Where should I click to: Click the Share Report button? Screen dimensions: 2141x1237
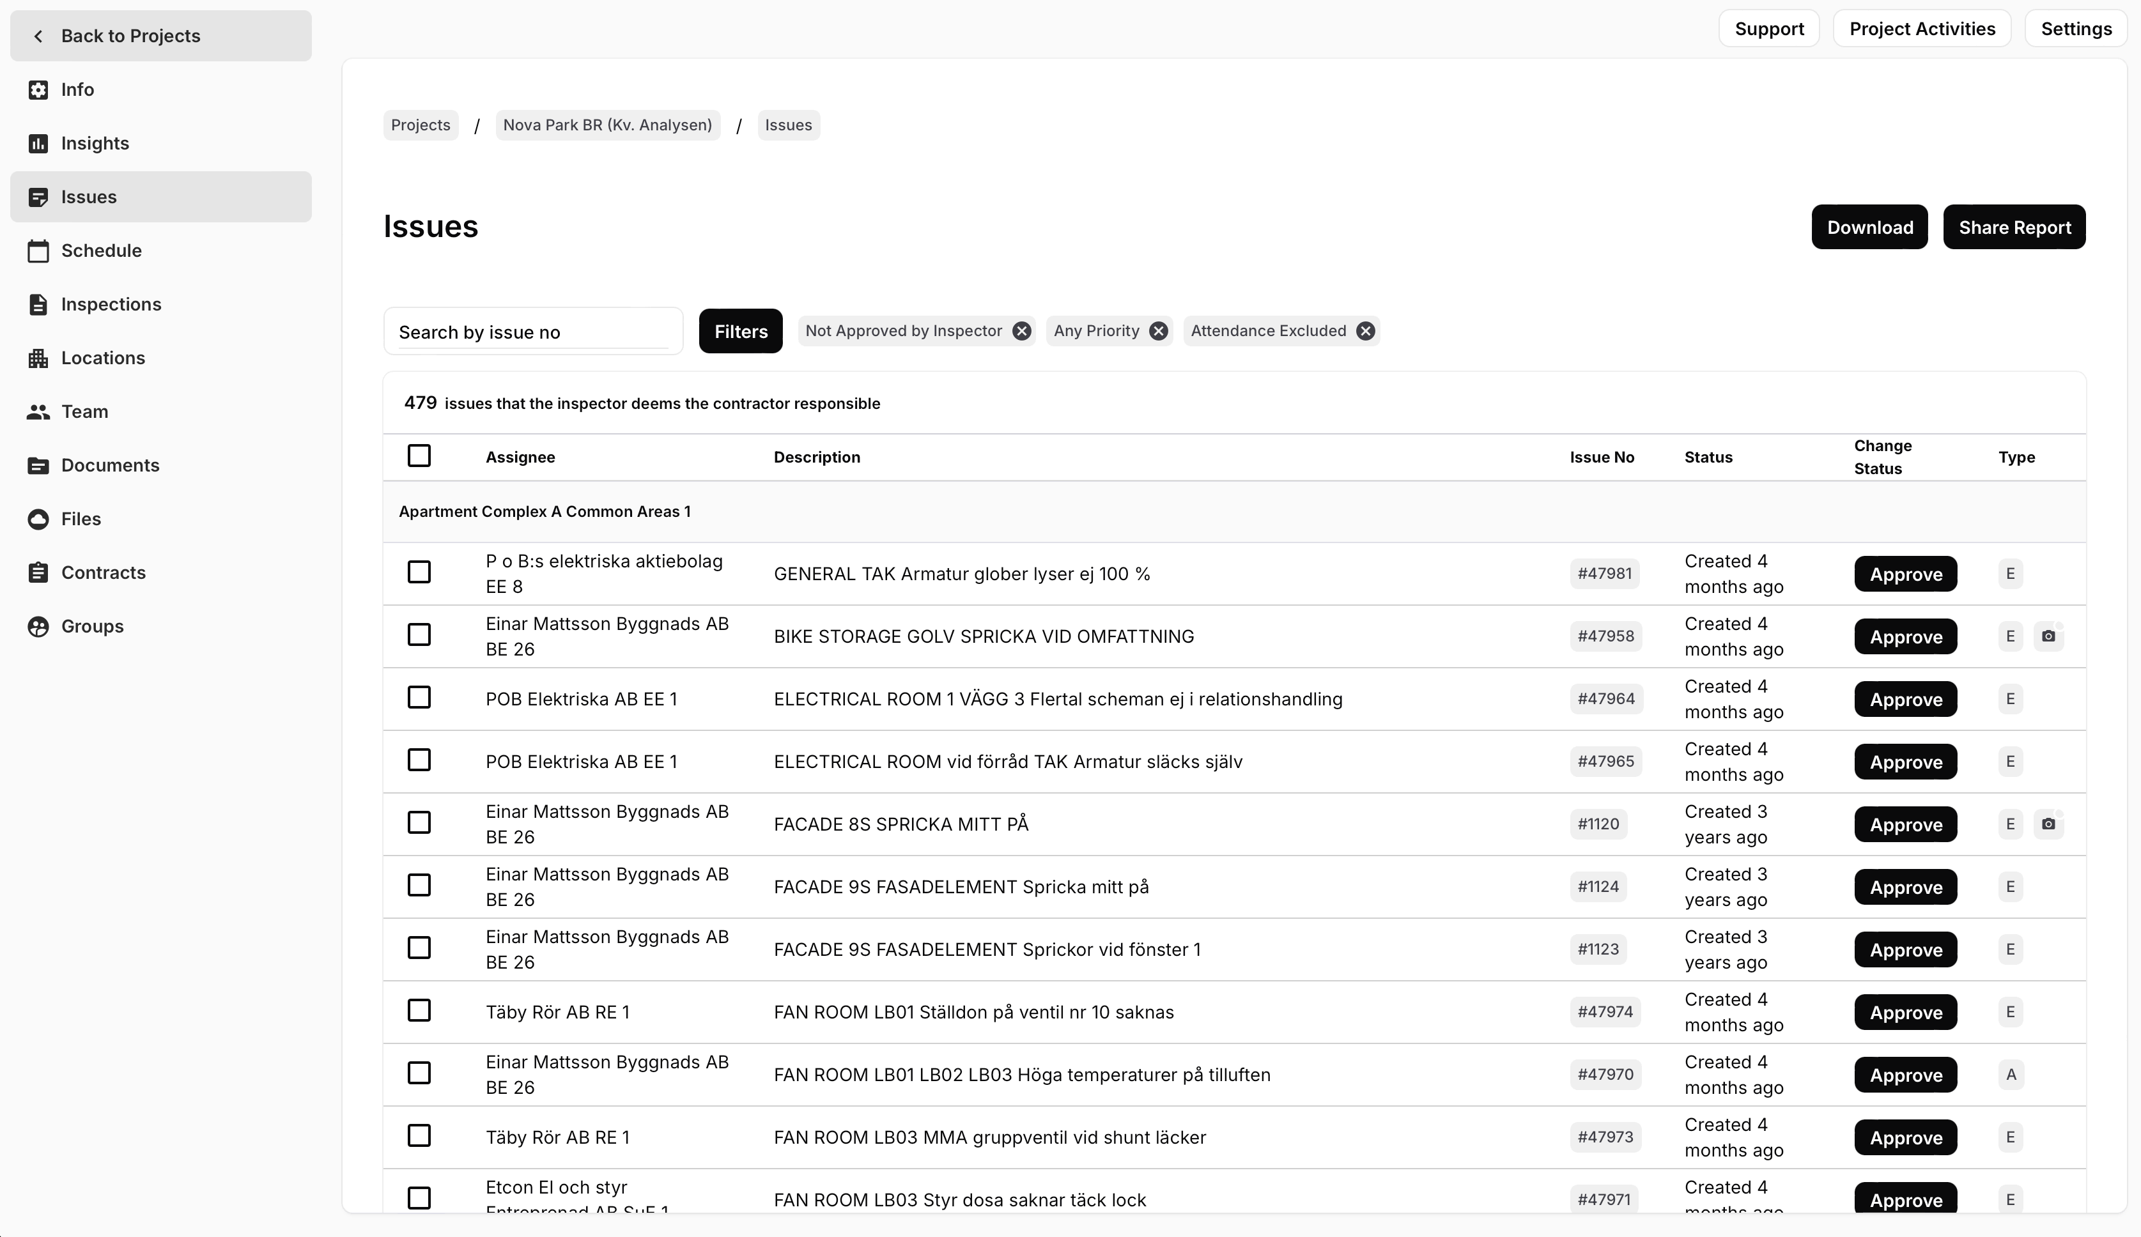[x=2014, y=227]
